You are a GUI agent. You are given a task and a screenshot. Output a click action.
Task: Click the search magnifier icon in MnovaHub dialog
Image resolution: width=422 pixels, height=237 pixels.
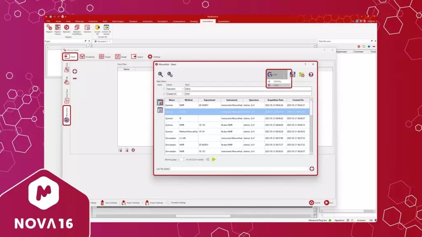(x=160, y=74)
